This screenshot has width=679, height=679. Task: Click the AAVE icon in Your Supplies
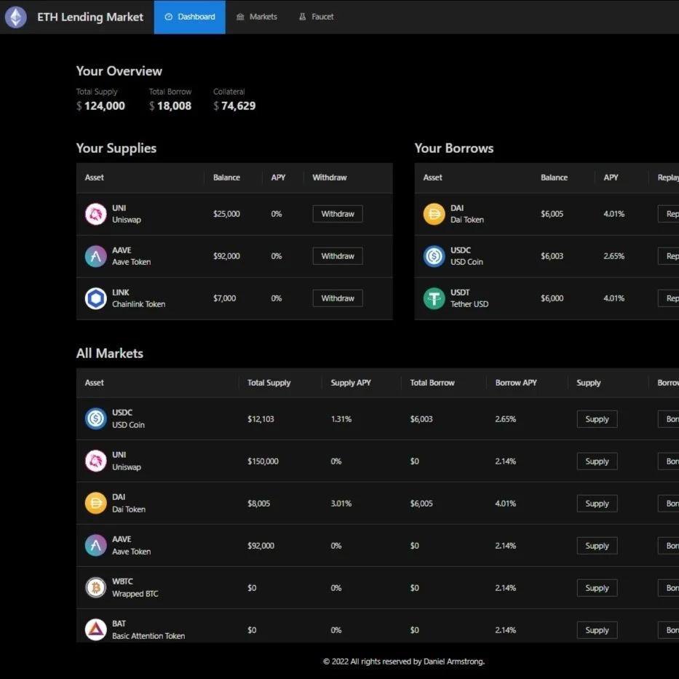(x=95, y=256)
